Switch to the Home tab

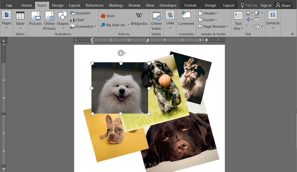coord(27,6)
